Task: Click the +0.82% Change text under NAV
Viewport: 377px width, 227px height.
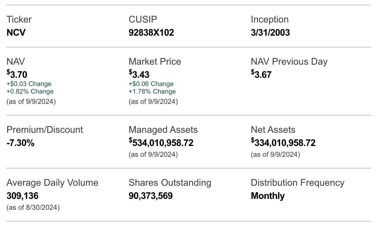Action: [x=30, y=91]
